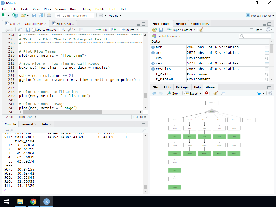Click the workspace panes grid icon

pos(101,16)
